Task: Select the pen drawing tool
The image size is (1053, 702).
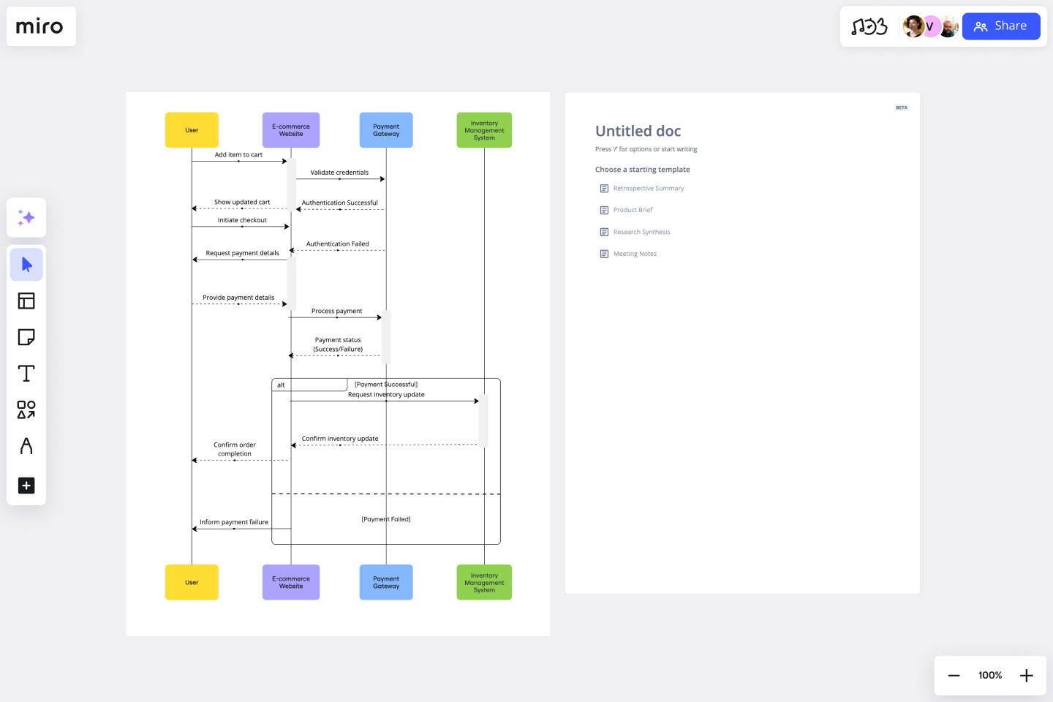Action: (26, 446)
